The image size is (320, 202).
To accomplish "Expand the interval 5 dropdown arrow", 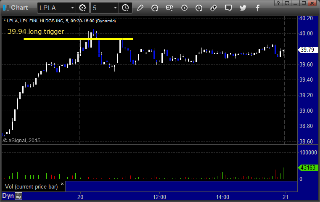I will click(115, 8).
